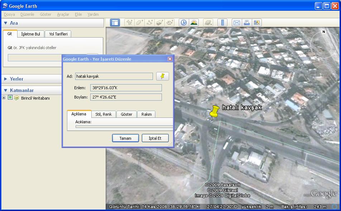Switch to the Yol Tarifleri tab

[58, 34]
